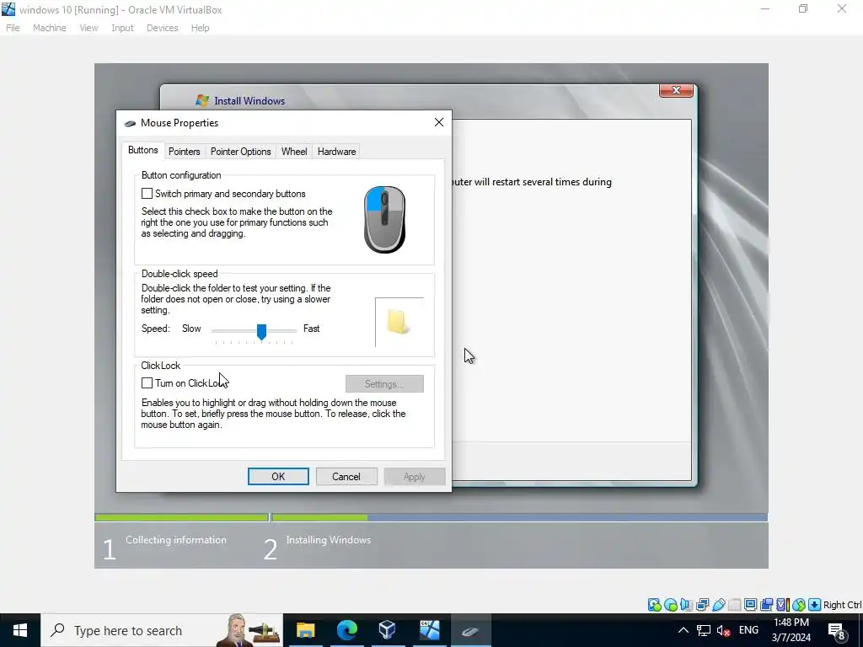Click OK in Mouse Properties
Viewport: 863px width, 647px height.
(x=278, y=477)
